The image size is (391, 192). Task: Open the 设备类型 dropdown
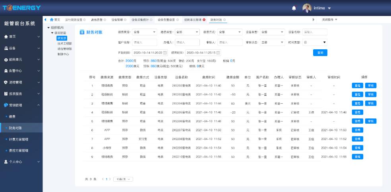click(272, 32)
